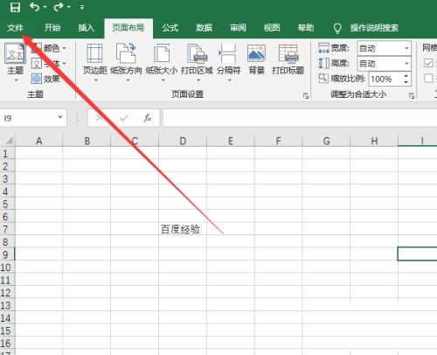
Task: Click the Undo arrow icon
Action: coord(35,7)
